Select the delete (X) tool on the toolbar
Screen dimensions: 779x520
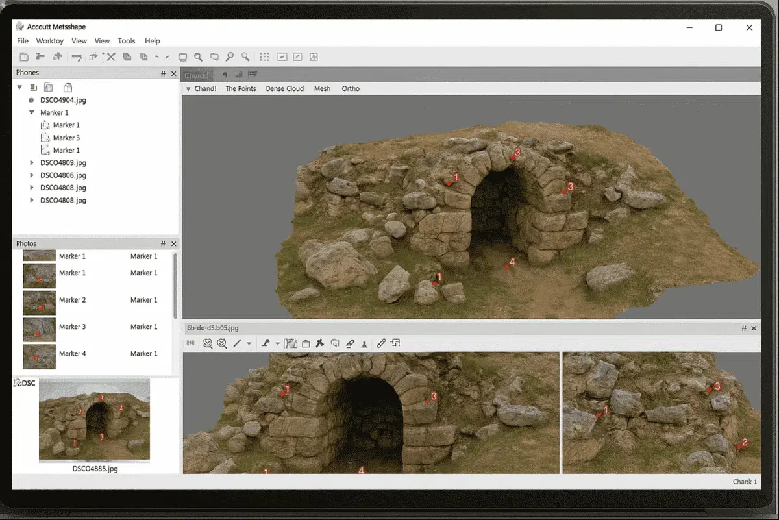coord(110,56)
